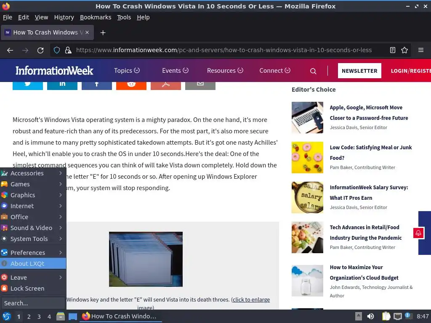This screenshot has width=431, height=323.
Task: Open file manager icon in taskbar
Action: (x=61, y=316)
